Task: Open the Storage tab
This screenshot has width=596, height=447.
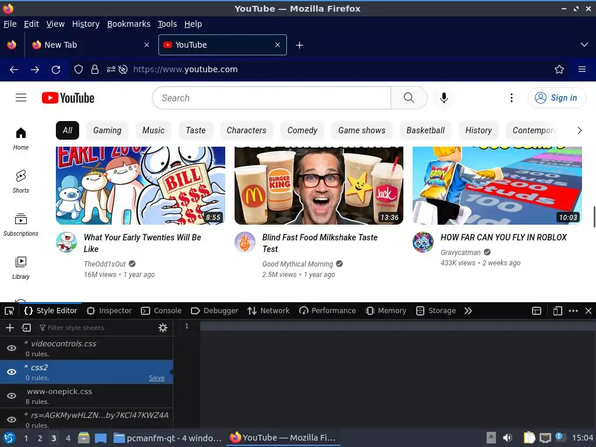Action: point(436,311)
